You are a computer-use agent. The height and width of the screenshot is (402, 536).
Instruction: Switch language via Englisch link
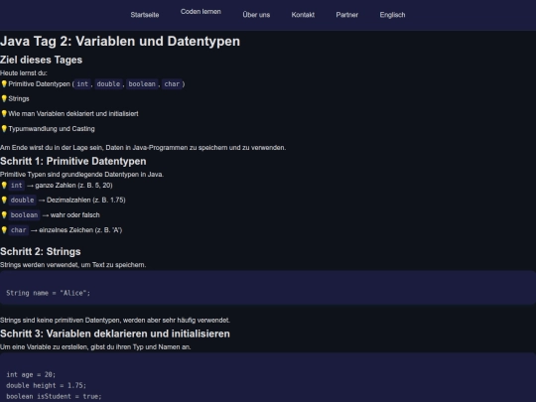392,15
